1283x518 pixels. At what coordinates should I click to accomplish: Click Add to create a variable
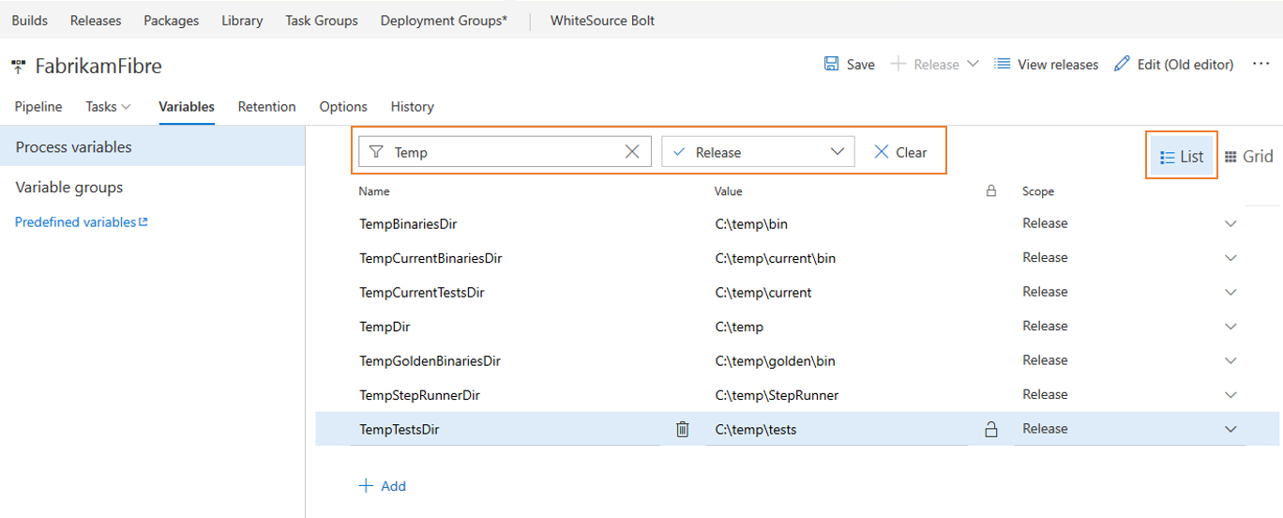pos(383,486)
